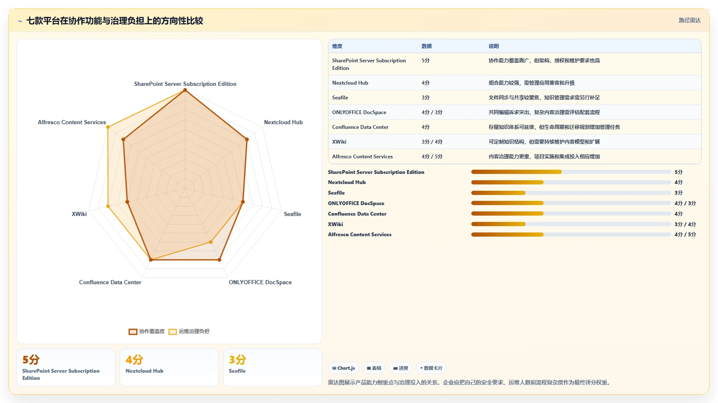Image resolution: width=718 pixels, height=403 pixels.
Task: Select the SharePoint Server Subscription Edition table cell
Action: point(369,64)
